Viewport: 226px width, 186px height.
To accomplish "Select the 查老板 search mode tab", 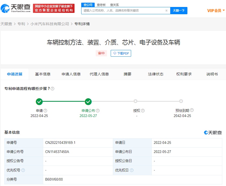I will coord(101,5).
